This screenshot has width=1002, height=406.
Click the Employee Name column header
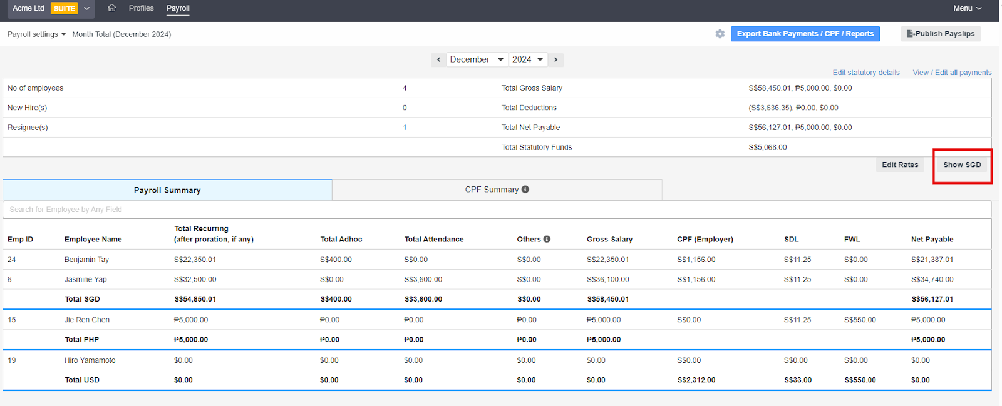pos(93,240)
